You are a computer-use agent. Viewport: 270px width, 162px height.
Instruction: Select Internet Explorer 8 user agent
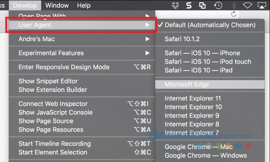[210, 124]
